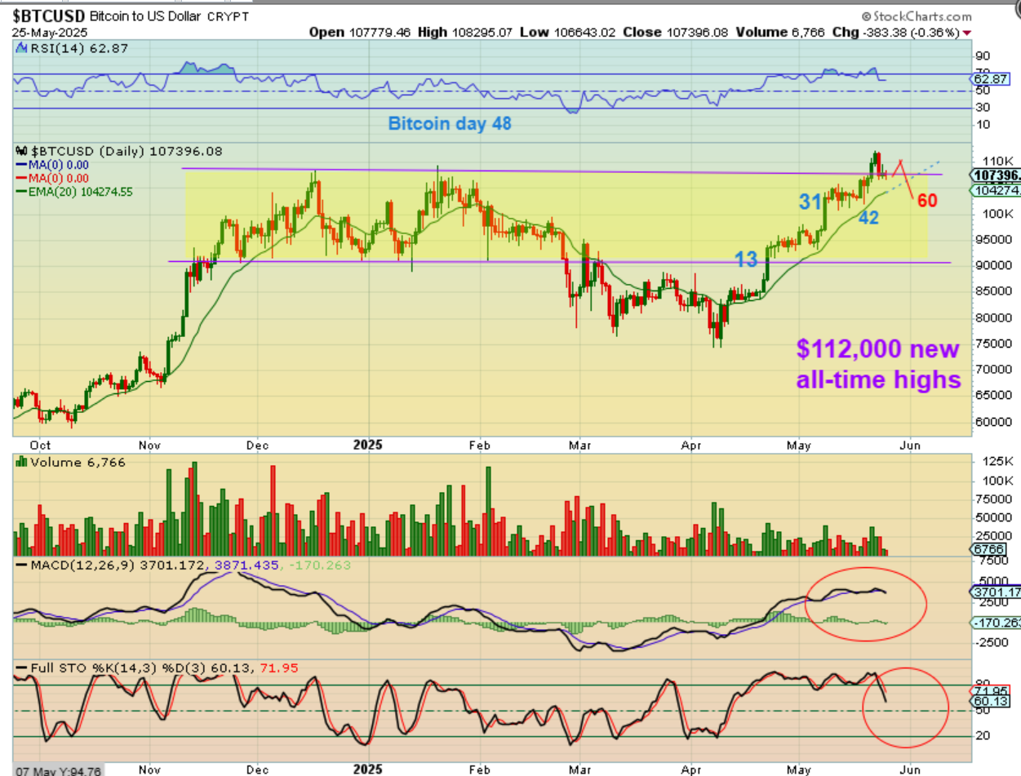
Task: Click the -170.263 histogram tag on axis
Action: pyautogui.click(x=996, y=623)
